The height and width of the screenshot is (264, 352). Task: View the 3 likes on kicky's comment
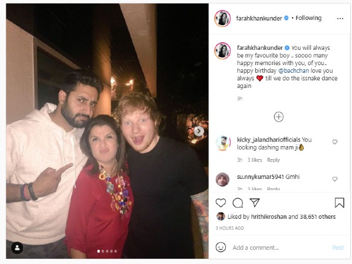255,160
